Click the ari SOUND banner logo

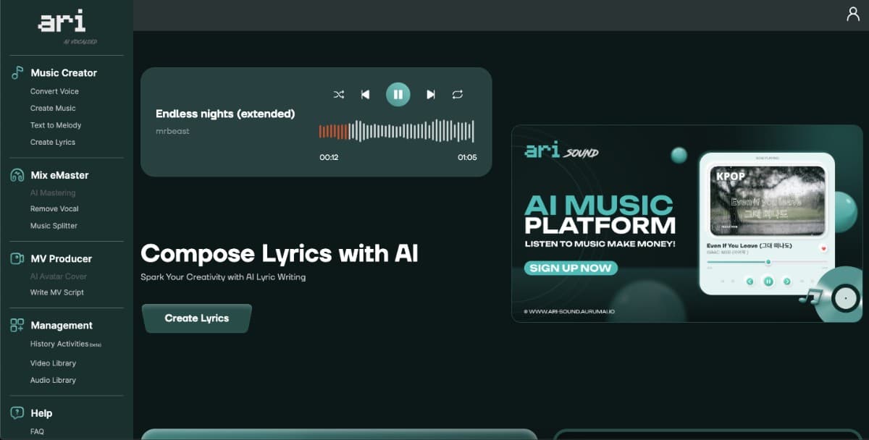(x=561, y=151)
